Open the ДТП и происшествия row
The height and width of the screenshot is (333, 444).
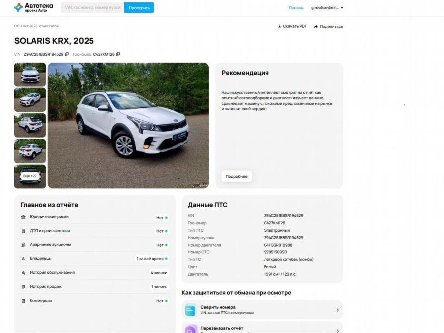tap(95, 231)
